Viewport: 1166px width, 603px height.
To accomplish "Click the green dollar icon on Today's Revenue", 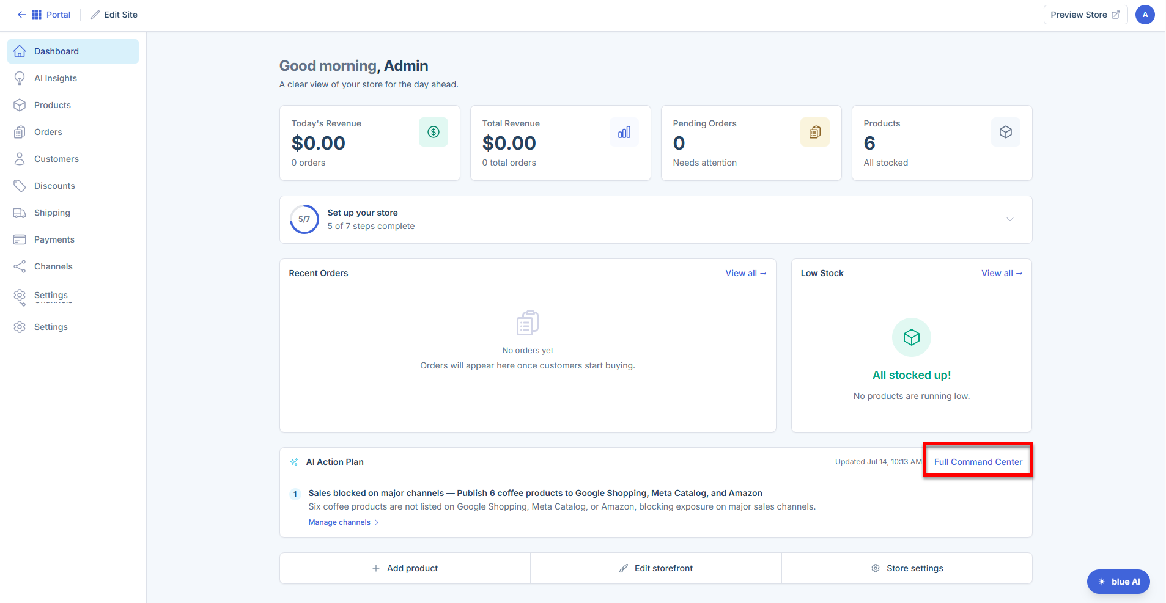I will point(434,132).
